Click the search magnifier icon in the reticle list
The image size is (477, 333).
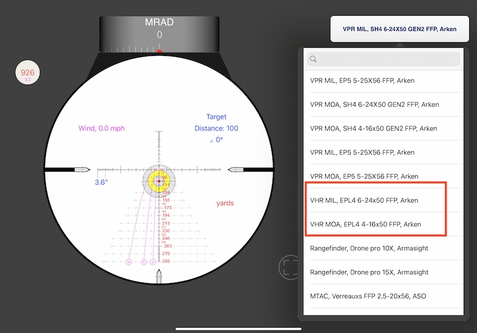click(x=314, y=59)
